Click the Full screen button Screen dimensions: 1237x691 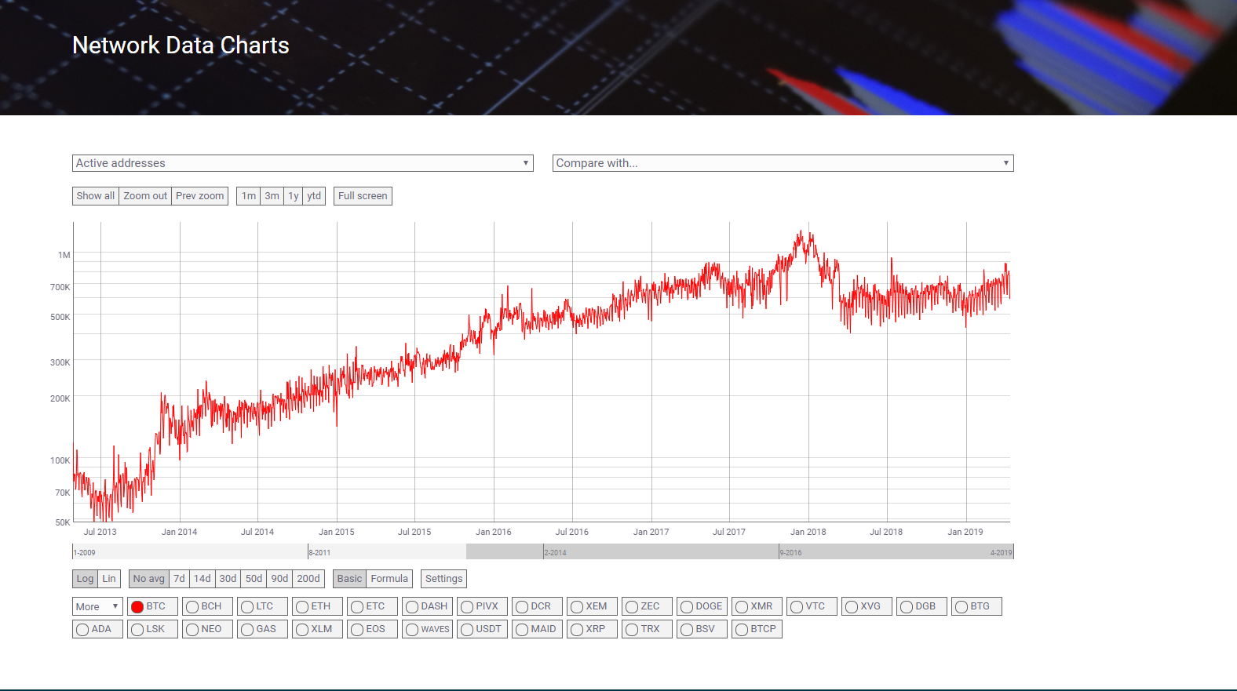click(363, 196)
